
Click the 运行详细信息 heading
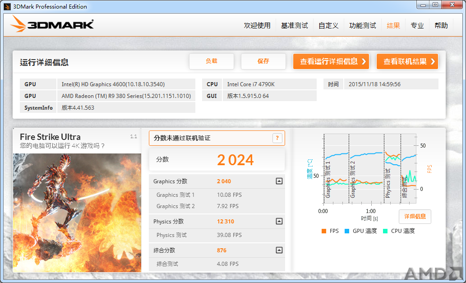click(44, 62)
